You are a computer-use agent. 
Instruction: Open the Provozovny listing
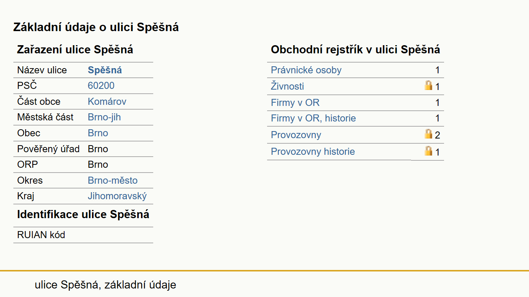tap(296, 135)
